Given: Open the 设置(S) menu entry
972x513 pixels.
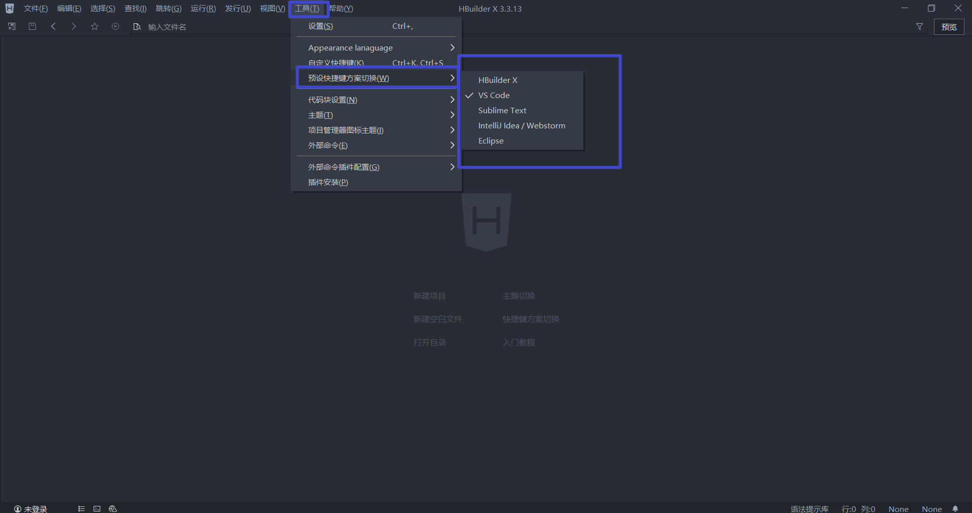Looking at the screenshot, I should (x=376, y=26).
